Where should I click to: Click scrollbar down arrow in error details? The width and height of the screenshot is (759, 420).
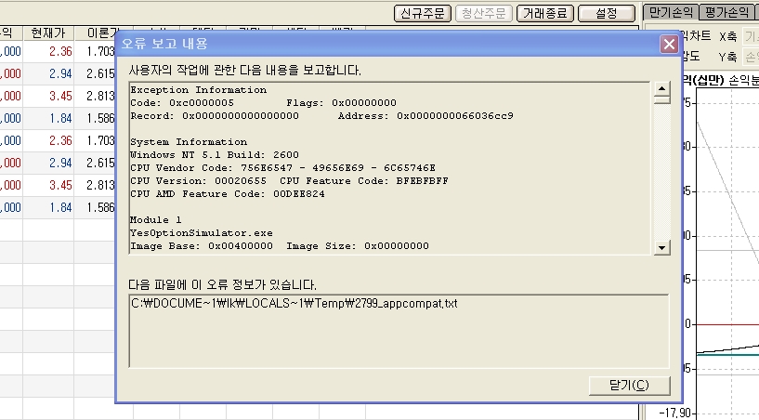pyautogui.click(x=661, y=246)
